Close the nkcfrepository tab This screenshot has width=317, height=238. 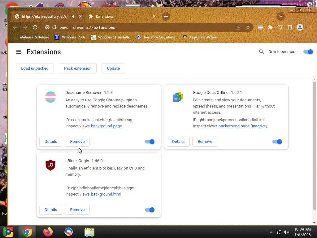[x=80, y=16]
